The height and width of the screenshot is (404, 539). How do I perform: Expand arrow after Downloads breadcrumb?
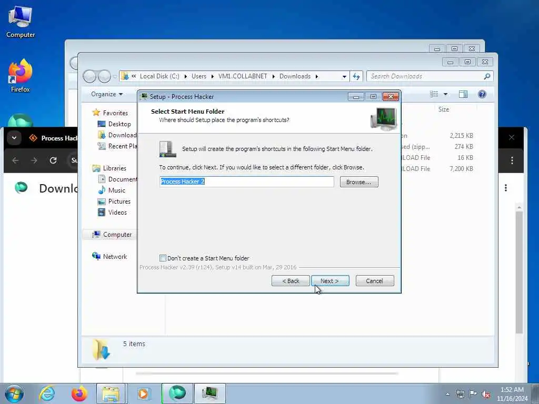click(316, 76)
